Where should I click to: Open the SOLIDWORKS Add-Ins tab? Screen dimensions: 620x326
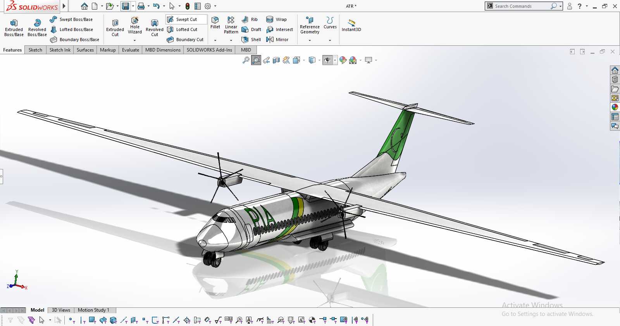coord(209,50)
